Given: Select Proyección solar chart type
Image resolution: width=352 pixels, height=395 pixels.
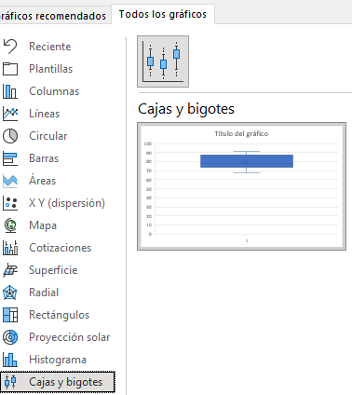Looking at the screenshot, I should pos(70,337).
